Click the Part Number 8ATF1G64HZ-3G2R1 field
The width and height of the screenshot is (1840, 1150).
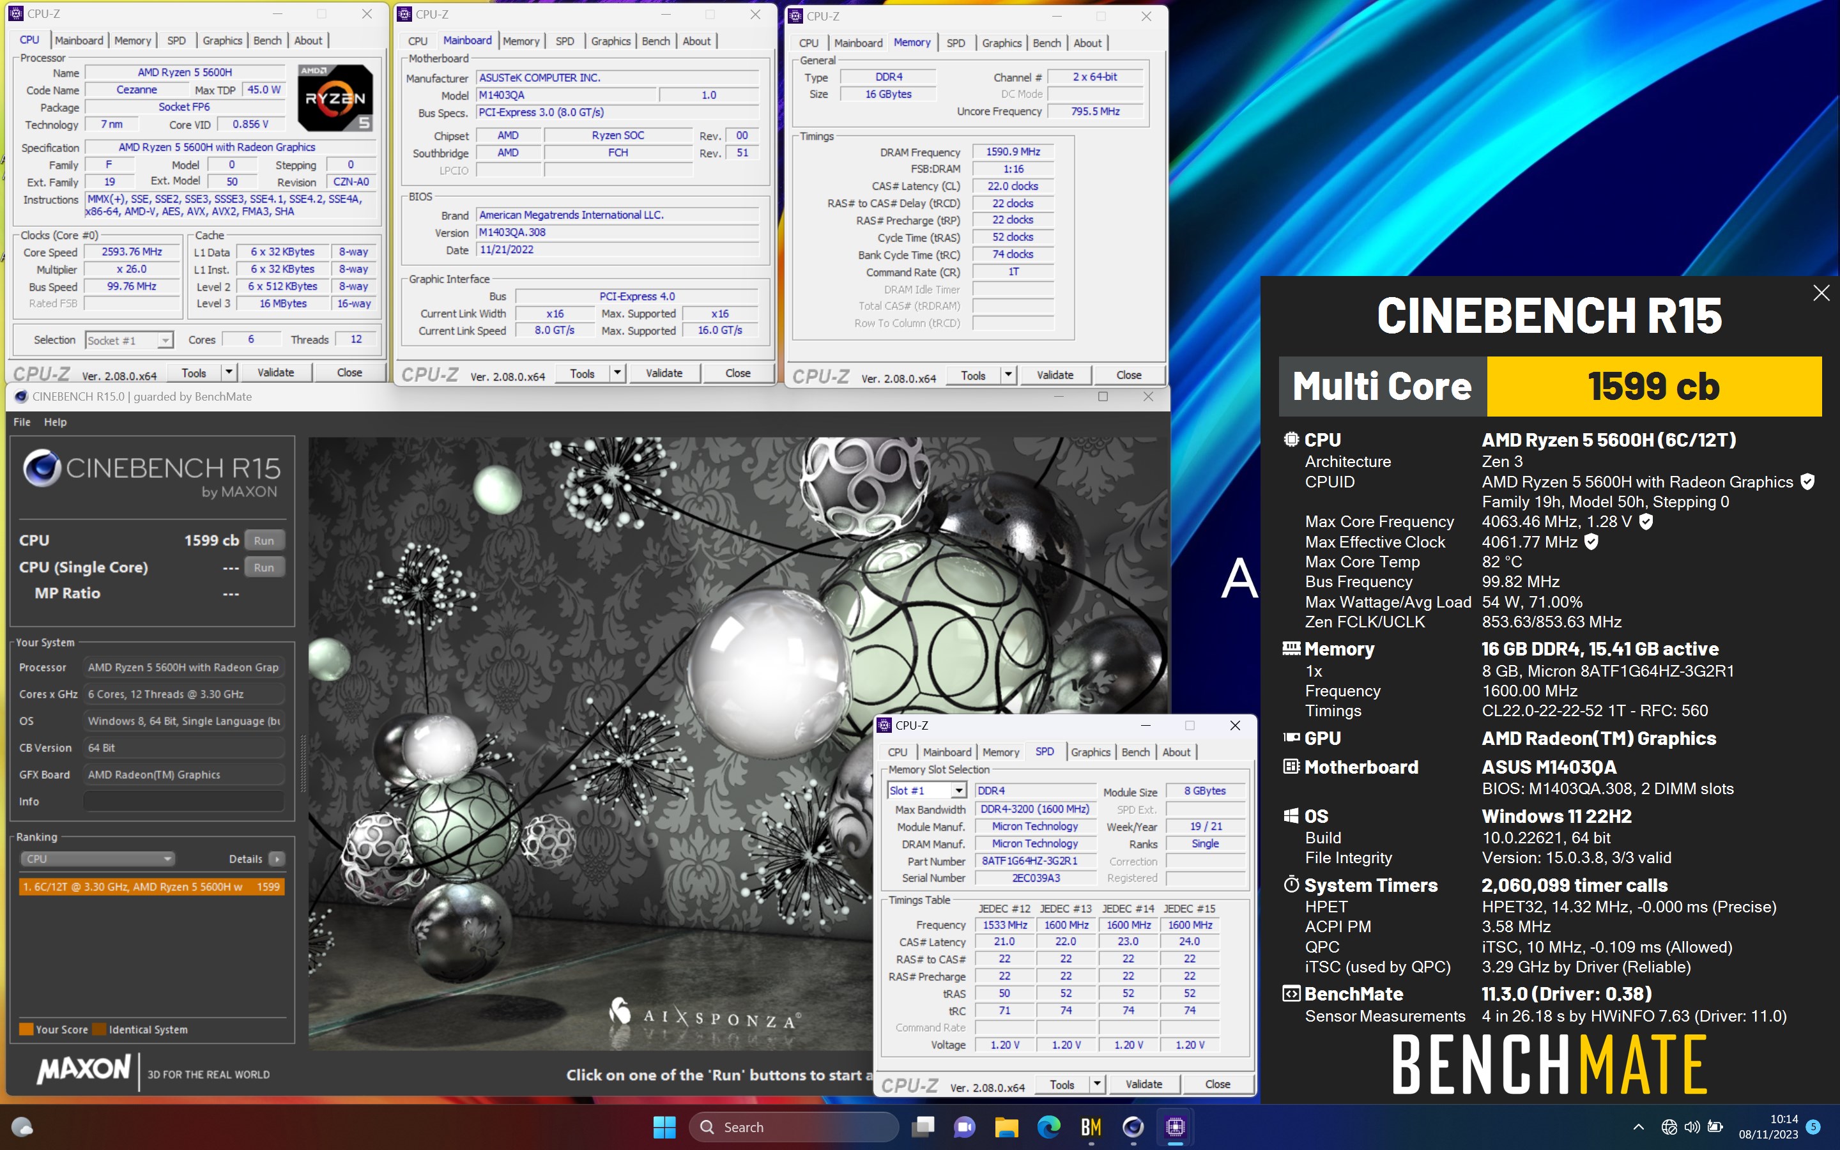1036,861
